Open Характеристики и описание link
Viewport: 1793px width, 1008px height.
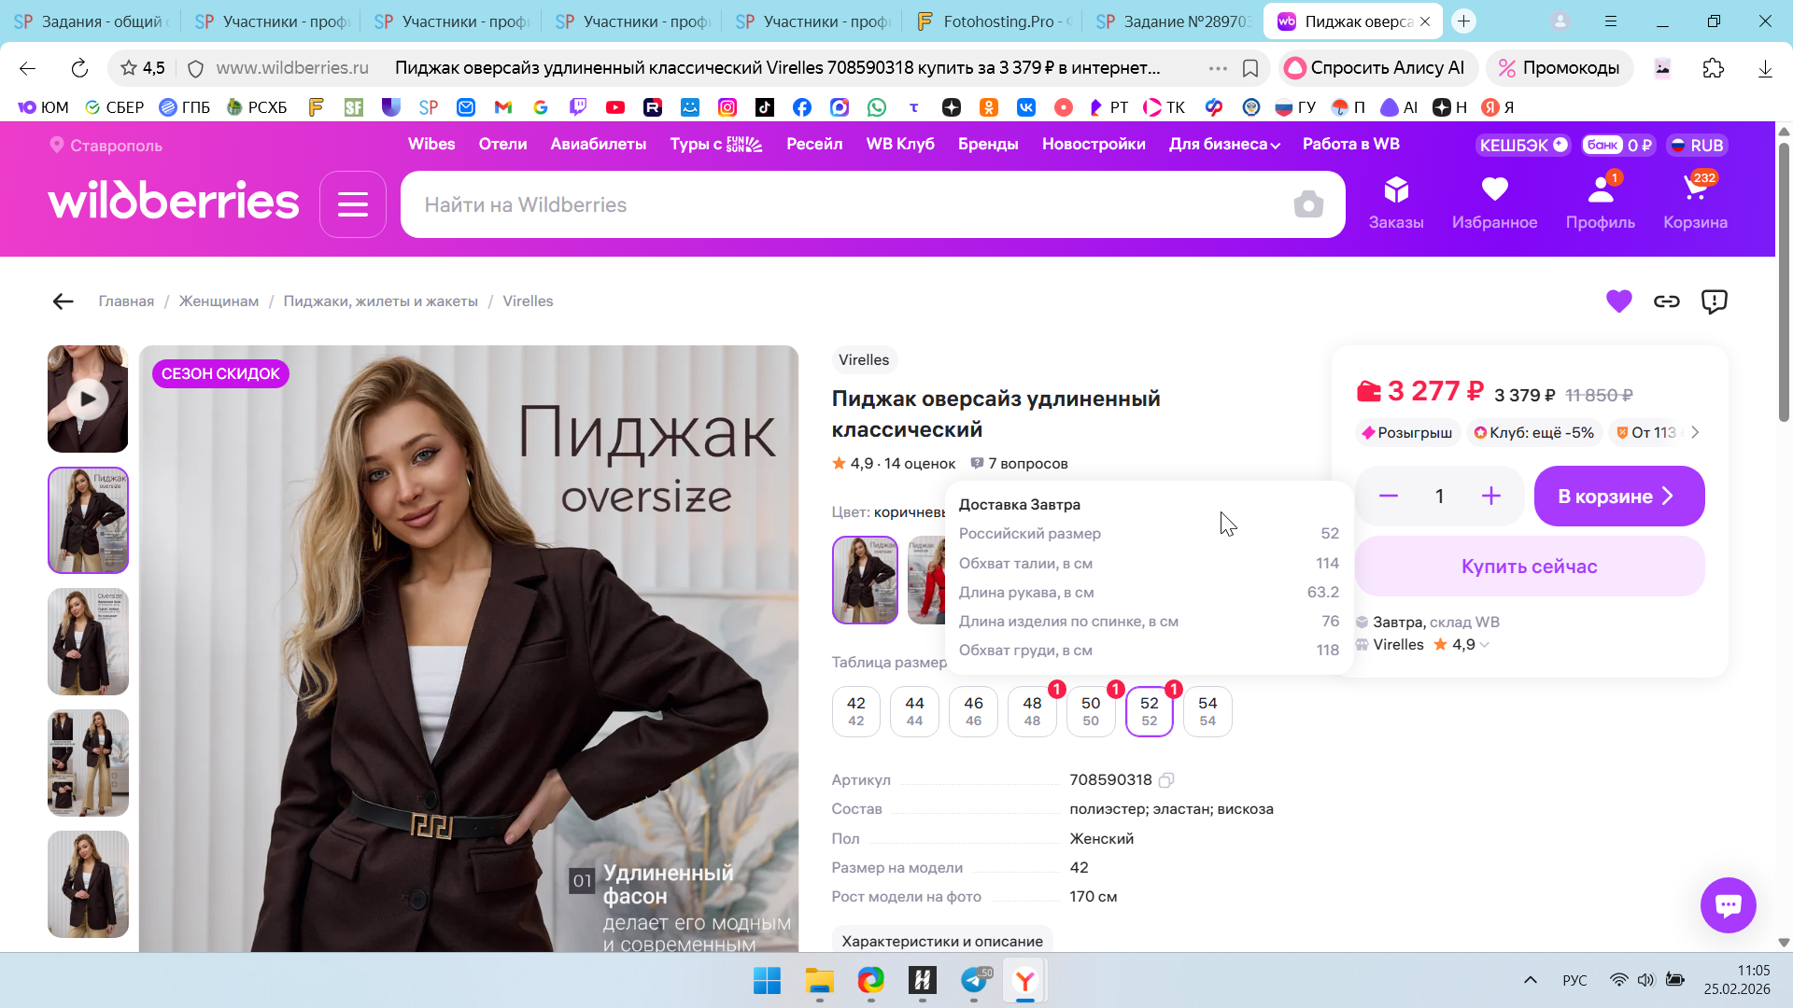[941, 941]
